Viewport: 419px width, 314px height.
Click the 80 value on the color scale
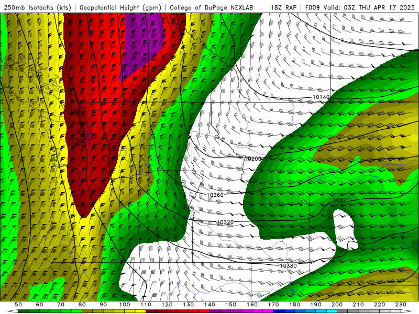(82, 305)
